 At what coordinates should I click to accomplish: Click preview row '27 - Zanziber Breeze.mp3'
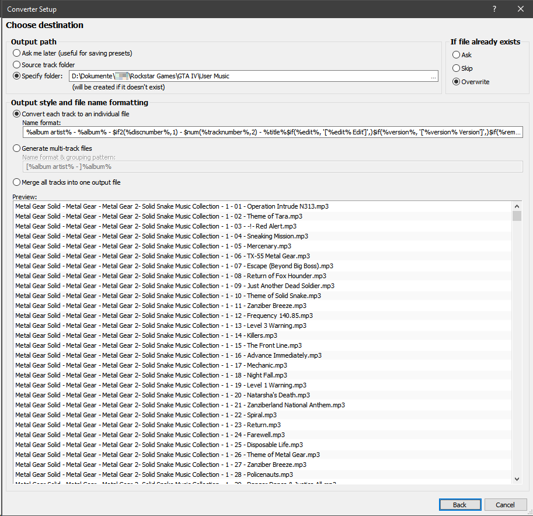pos(263,464)
